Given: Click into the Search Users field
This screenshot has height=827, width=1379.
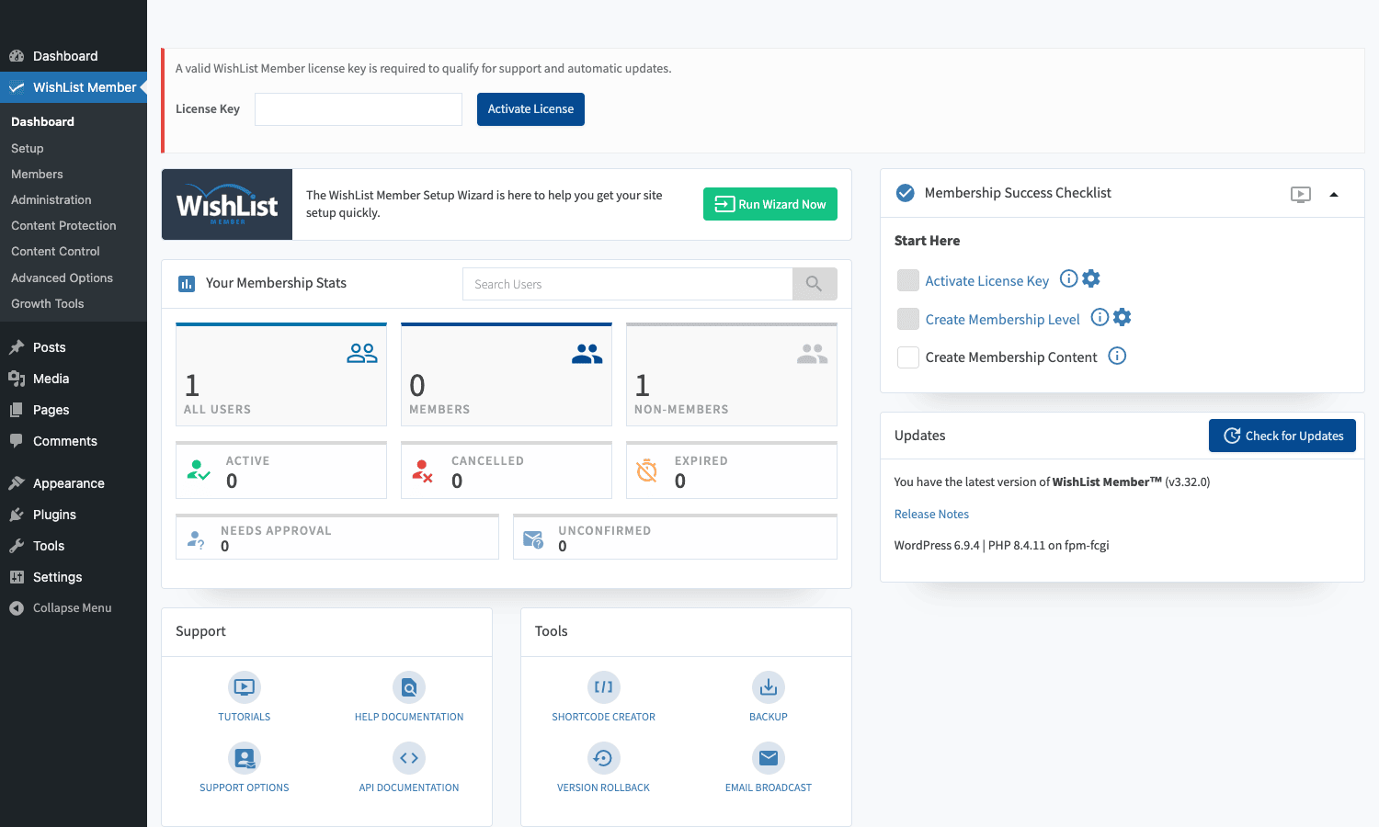Looking at the screenshot, I should pos(628,284).
